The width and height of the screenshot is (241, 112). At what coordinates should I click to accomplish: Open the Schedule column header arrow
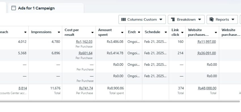(166, 32)
